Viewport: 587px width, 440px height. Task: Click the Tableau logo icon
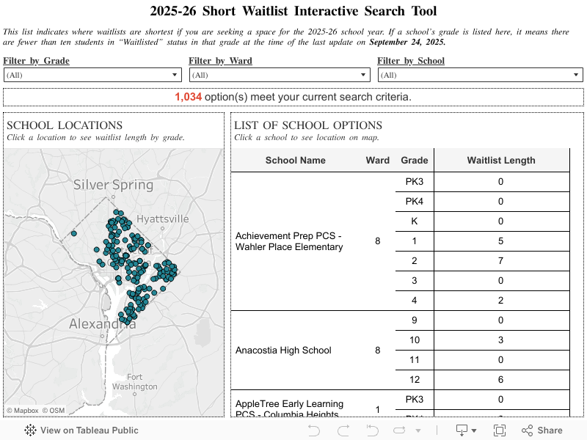coord(30,430)
